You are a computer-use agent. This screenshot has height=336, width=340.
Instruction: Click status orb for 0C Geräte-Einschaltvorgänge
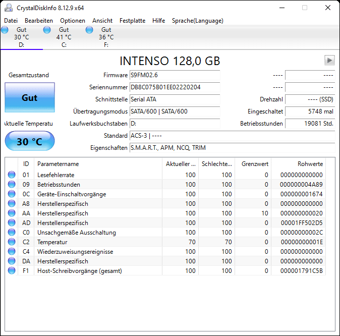click(12, 194)
